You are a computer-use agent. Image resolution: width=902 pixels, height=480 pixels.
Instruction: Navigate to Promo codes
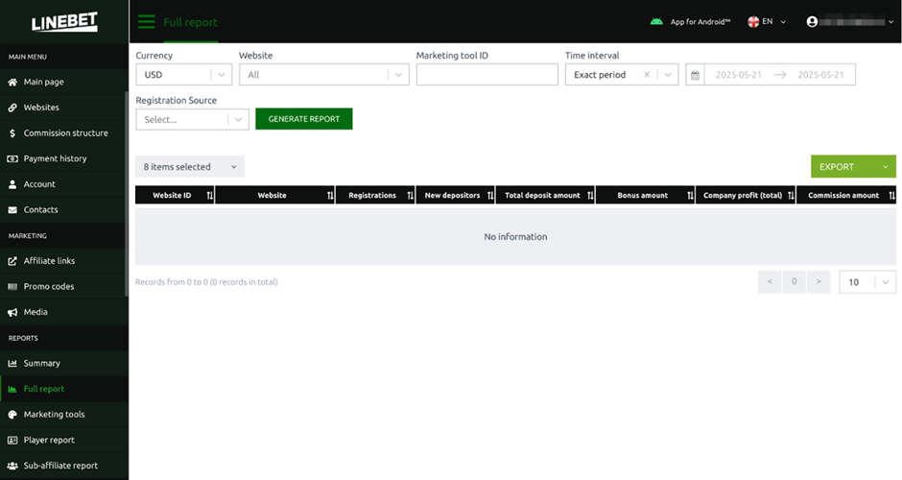click(64, 287)
